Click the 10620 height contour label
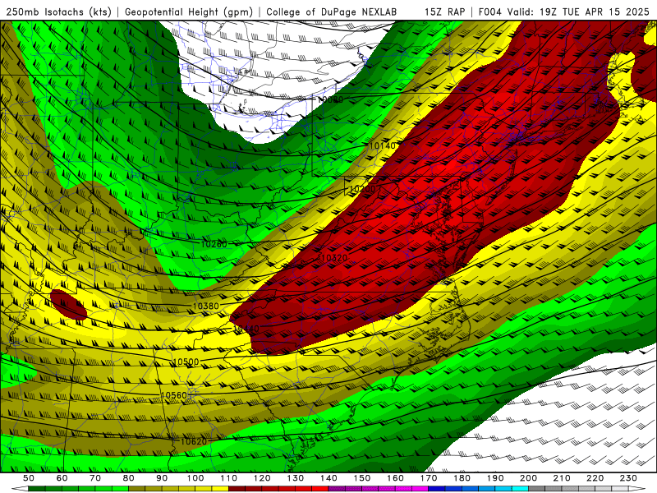657x493 pixels. tap(194, 441)
